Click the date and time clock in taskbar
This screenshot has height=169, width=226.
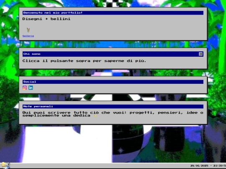[x=208, y=166]
